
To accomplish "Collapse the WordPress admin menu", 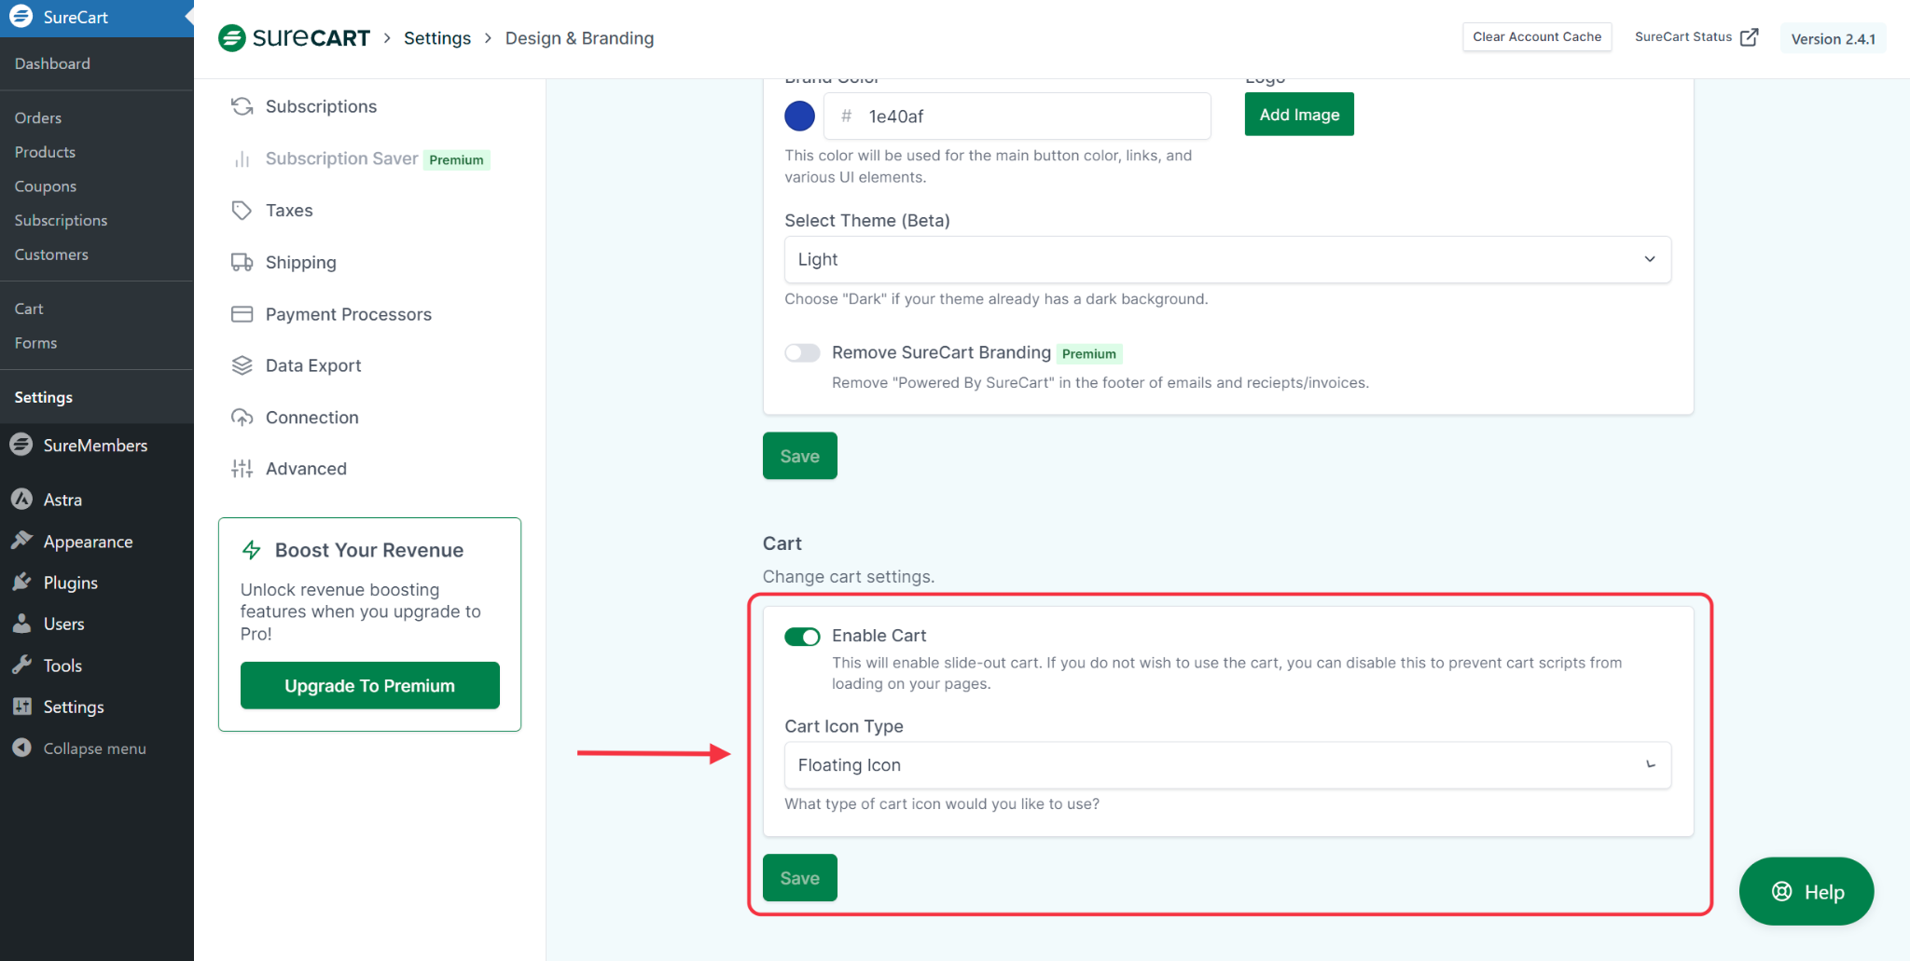I will tap(94, 748).
